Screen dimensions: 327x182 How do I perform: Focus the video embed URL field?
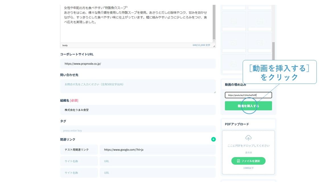tap(248, 95)
